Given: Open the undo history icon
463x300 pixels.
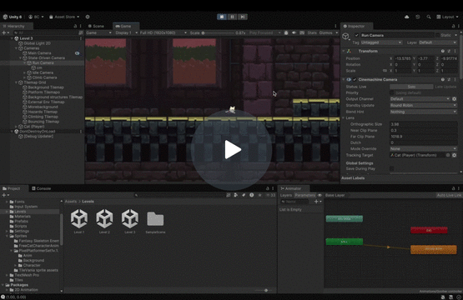Looking at the screenshot, I should click(x=417, y=17).
